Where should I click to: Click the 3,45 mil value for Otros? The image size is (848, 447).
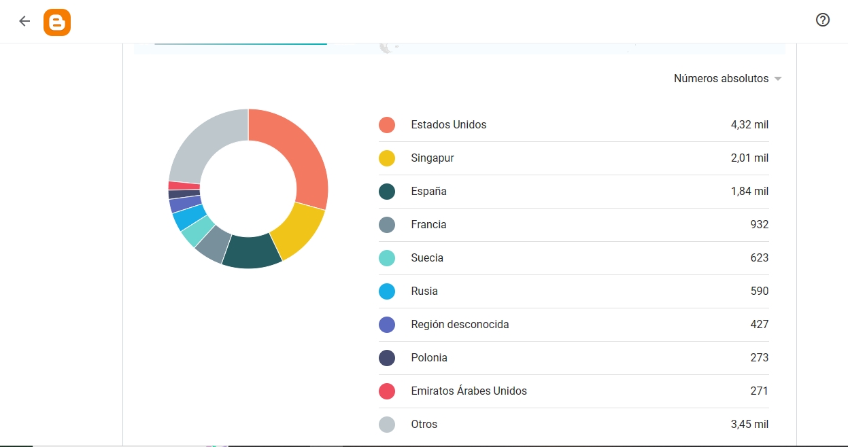(x=749, y=425)
